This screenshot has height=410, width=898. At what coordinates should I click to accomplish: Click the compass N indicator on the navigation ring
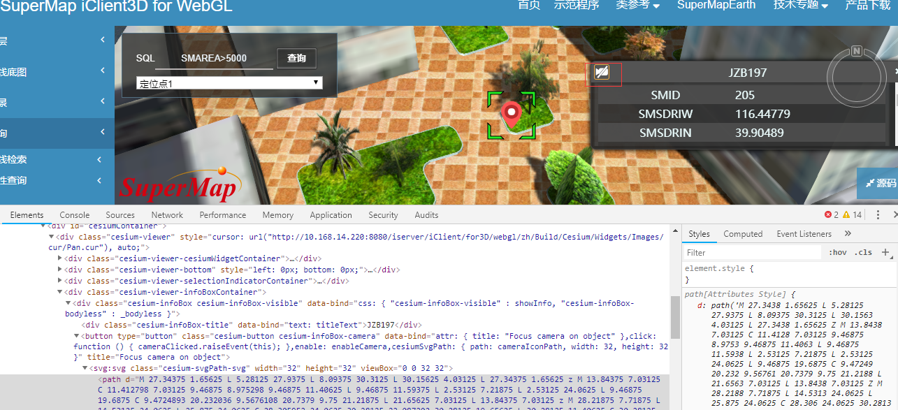856,51
